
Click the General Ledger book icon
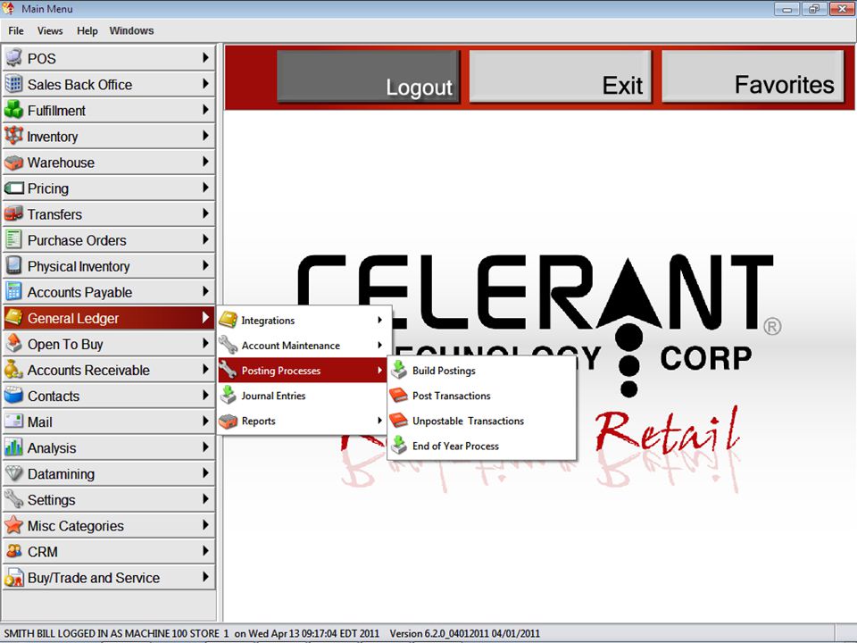click(x=13, y=318)
